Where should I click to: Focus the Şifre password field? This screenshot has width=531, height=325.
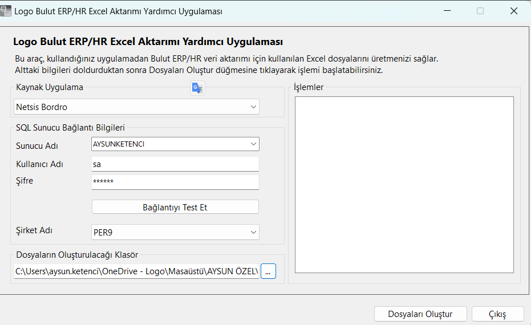[x=175, y=182]
